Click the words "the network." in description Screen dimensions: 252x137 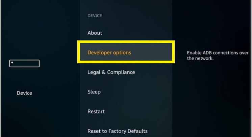pos(200,58)
